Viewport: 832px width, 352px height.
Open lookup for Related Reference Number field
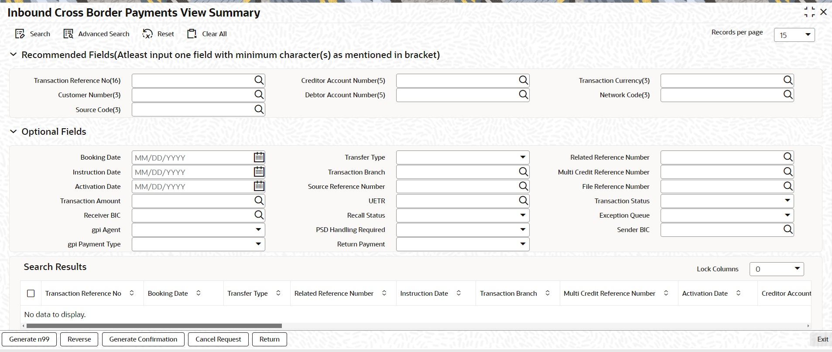[x=788, y=157]
